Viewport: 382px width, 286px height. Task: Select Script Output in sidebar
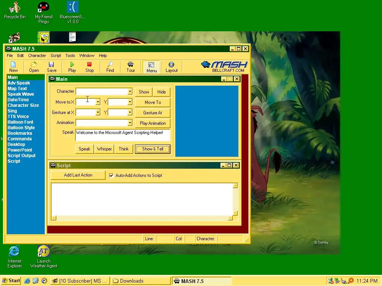coord(21,156)
